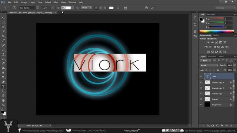Click the font size input field
Viewport: 237px width, 133px height.
click(66, 8)
